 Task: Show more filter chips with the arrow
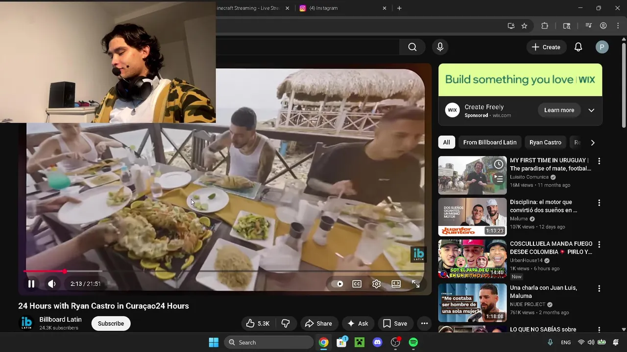593,142
